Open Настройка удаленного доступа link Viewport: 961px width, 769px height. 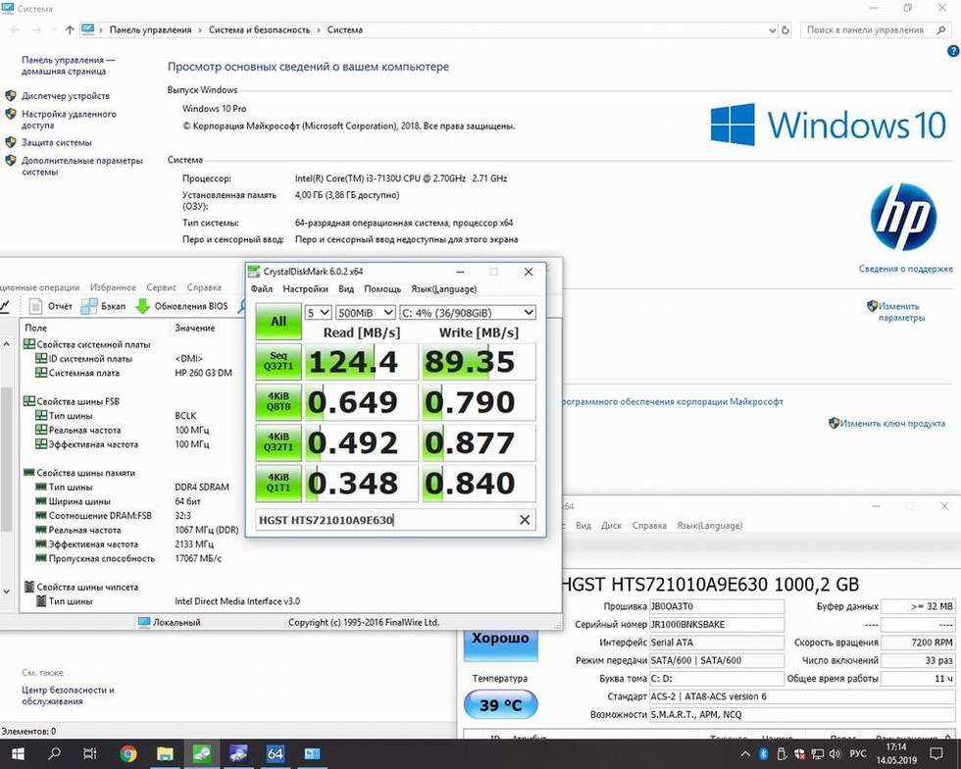tap(69, 119)
